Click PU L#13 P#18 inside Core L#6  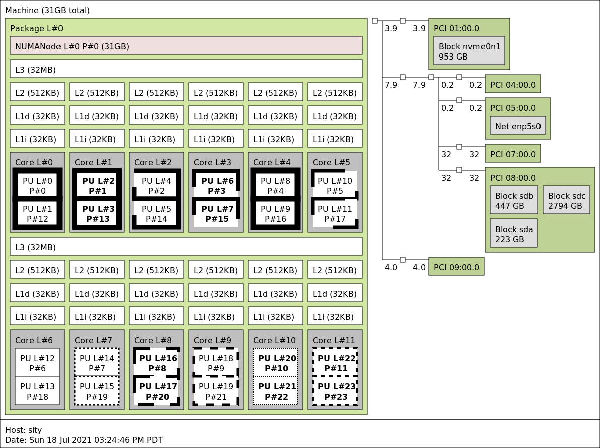click(37, 391)
